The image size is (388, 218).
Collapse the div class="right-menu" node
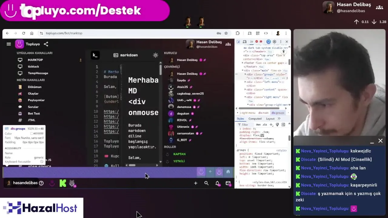tap(245, 97)
